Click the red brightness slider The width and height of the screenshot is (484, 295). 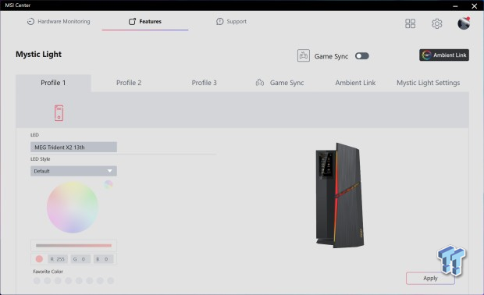point(73,246)
